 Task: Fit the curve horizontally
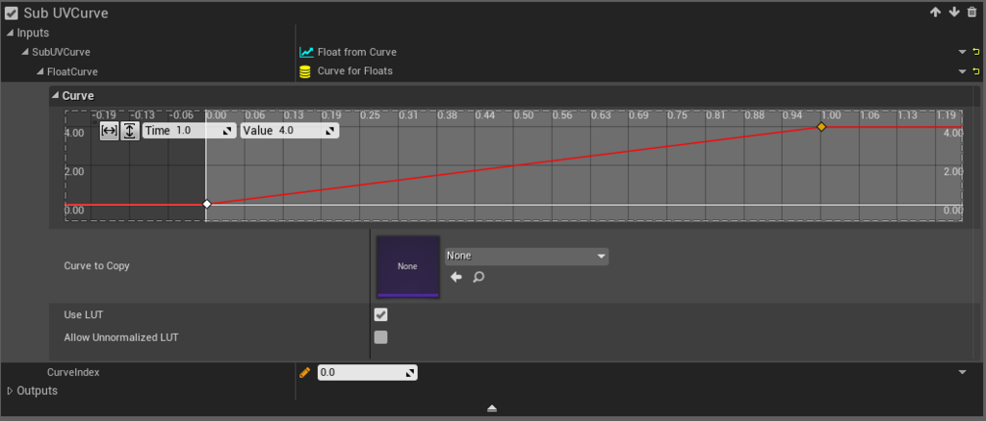pyautogui.click(x=109, y=131)
